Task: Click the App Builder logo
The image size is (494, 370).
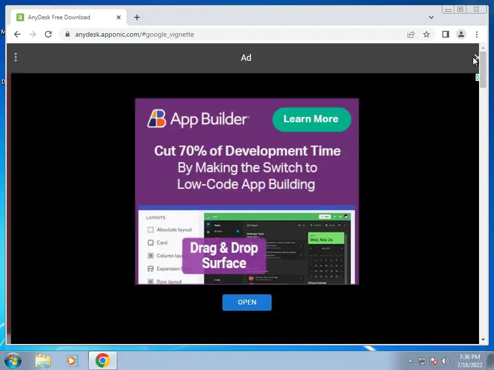Action: [198, 119]
